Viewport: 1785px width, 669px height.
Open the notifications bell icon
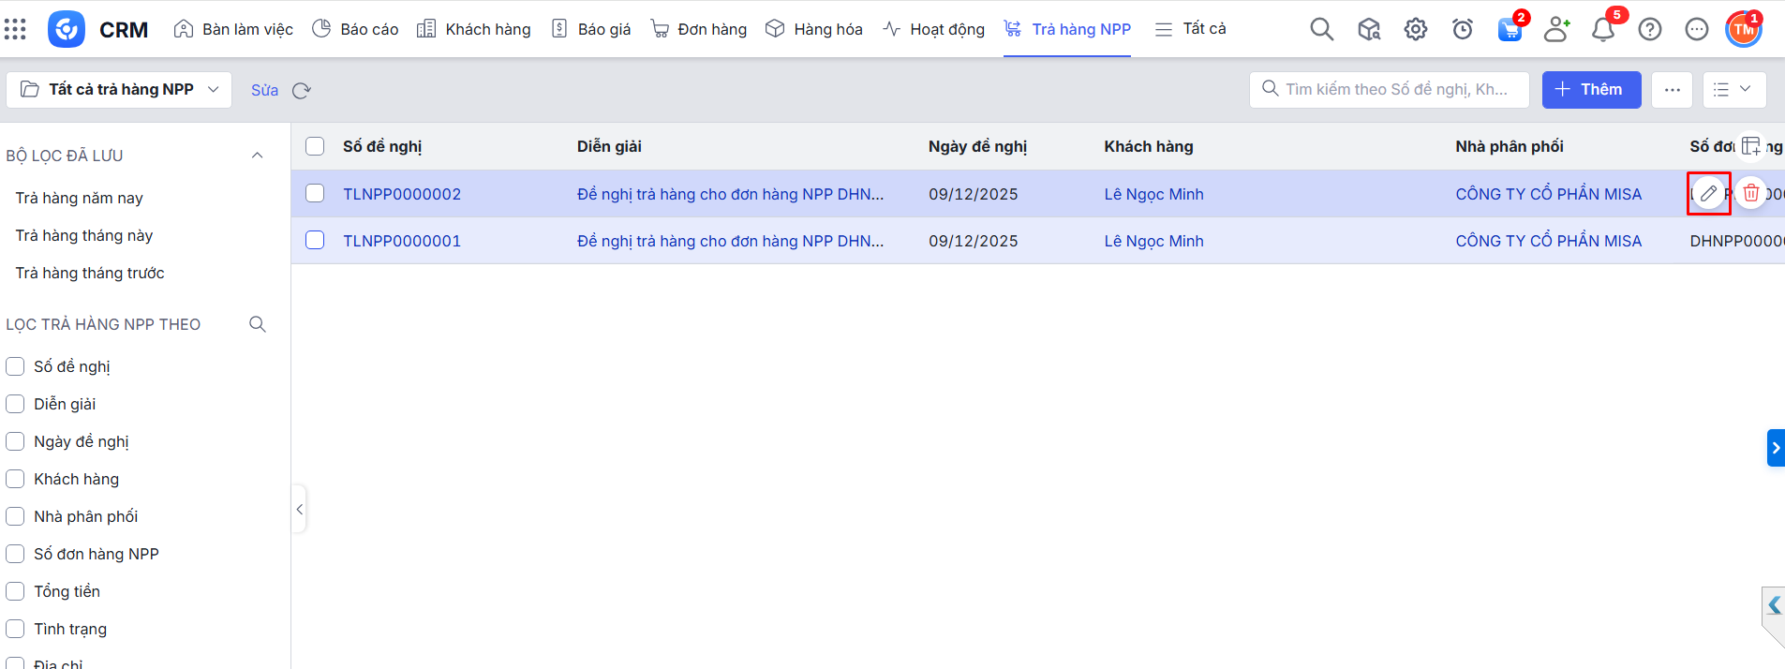pyautogui.click(x=1602, y=30)
